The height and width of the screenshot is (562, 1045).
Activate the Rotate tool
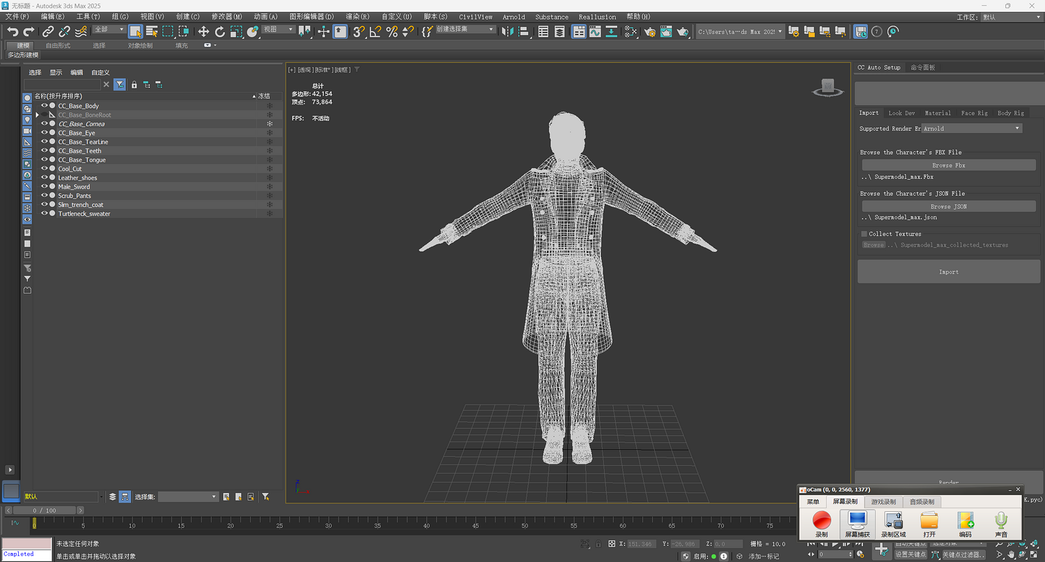[220, 31]
